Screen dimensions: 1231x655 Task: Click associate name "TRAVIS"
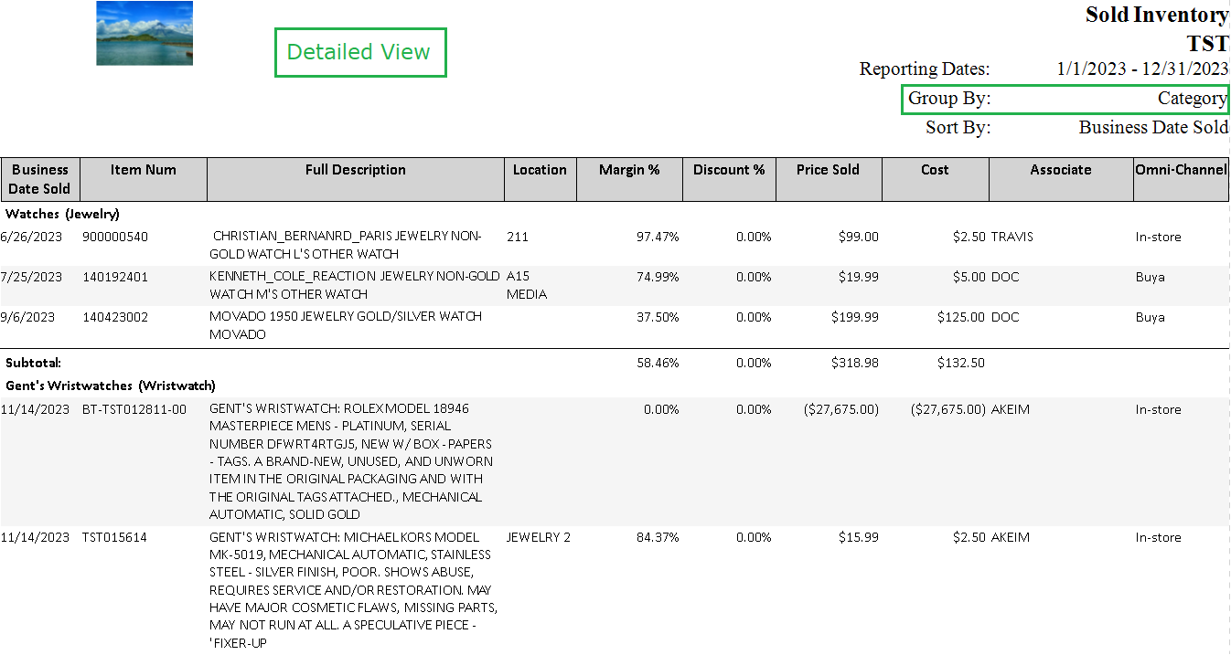point(1012,237)
